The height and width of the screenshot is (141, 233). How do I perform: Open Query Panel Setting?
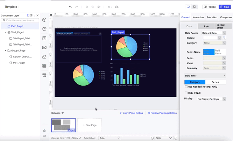pos(131,113)
